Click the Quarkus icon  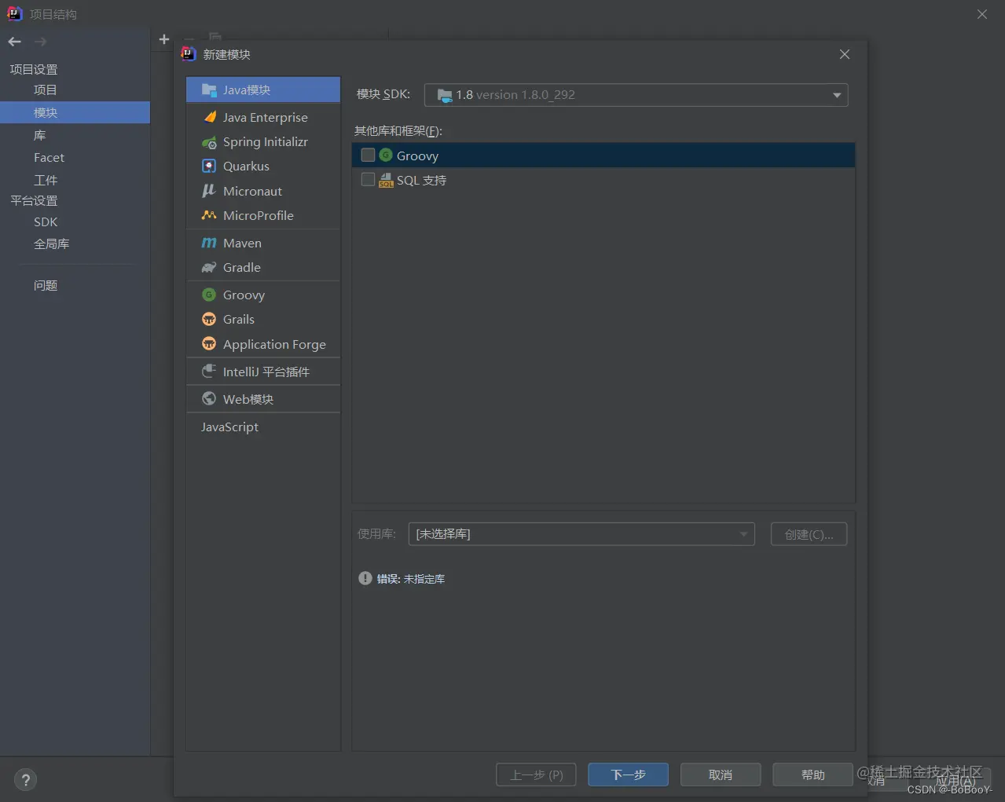(x=209, y=166)
